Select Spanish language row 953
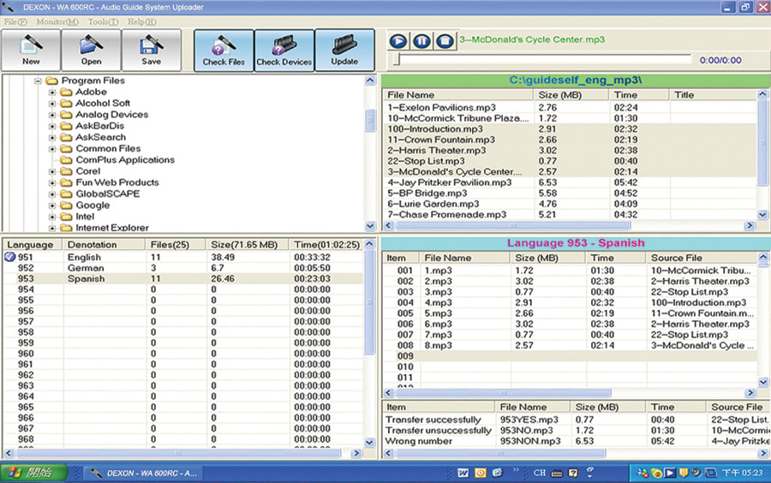771x483 pixels. [x=86, y=278]
